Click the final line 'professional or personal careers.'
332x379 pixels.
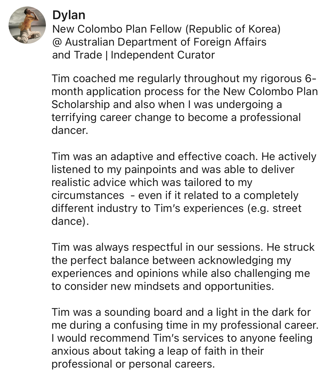click(x=133, y=364)
